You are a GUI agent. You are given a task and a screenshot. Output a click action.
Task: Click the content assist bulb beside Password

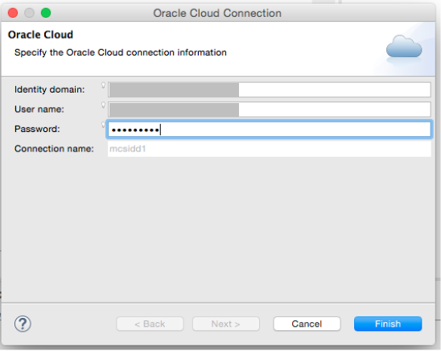103,125
